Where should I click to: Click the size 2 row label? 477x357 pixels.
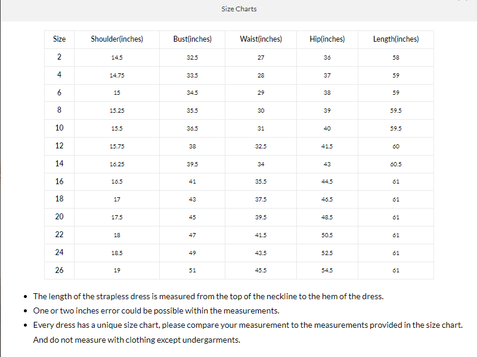59,57
